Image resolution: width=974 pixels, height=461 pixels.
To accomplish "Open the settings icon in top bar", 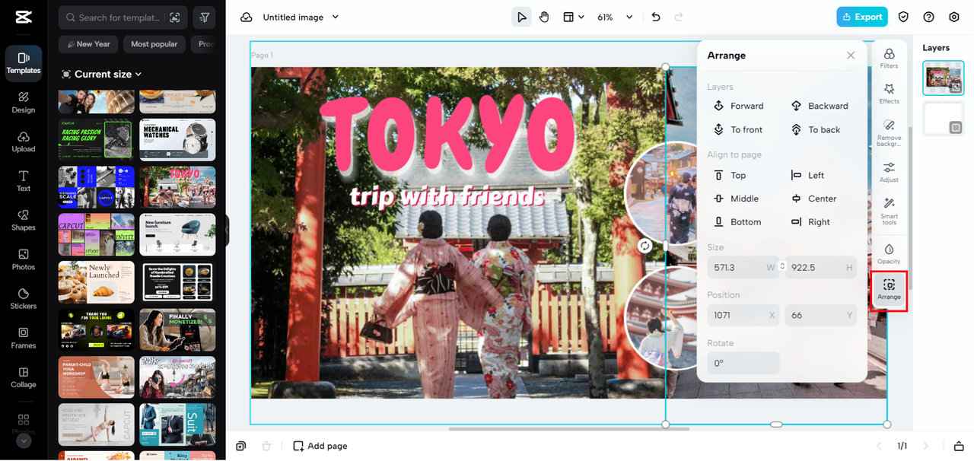I will [x=954, y=17].
